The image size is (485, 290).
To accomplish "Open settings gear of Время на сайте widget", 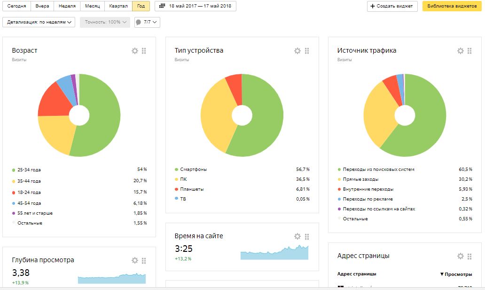I will pos(297,236).
